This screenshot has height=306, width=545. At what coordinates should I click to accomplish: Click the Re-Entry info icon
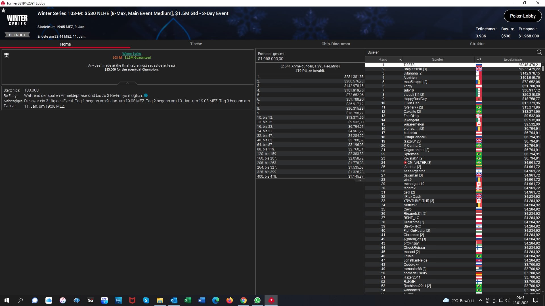pyautogui.click(x=146, y=95)
